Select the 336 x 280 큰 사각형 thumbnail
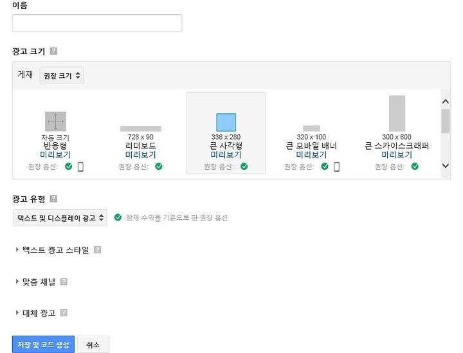Viewport: 463px width, 353px height. pyautogui.click(x=226, y=122)
